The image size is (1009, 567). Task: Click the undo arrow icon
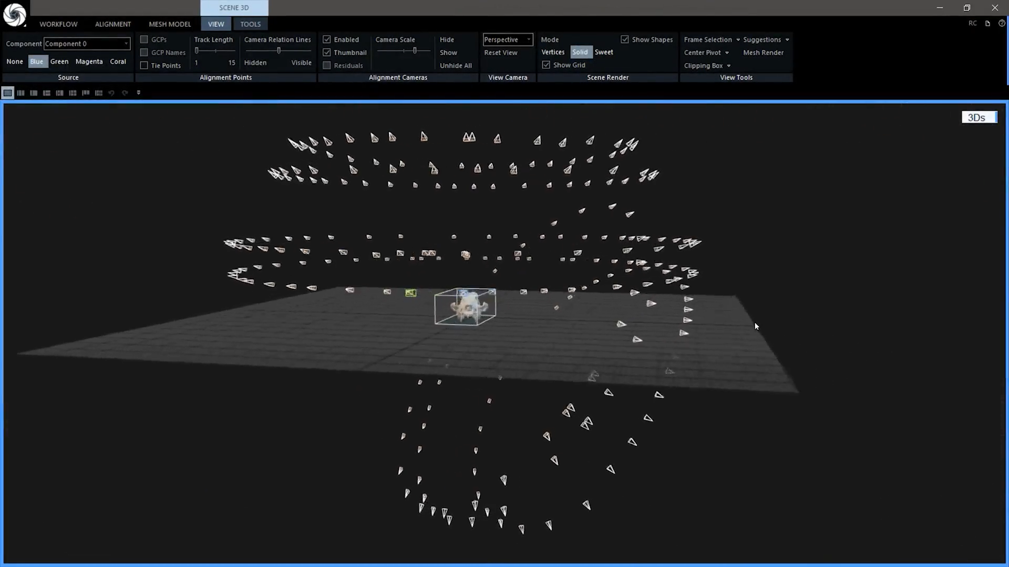pos(111,93)
